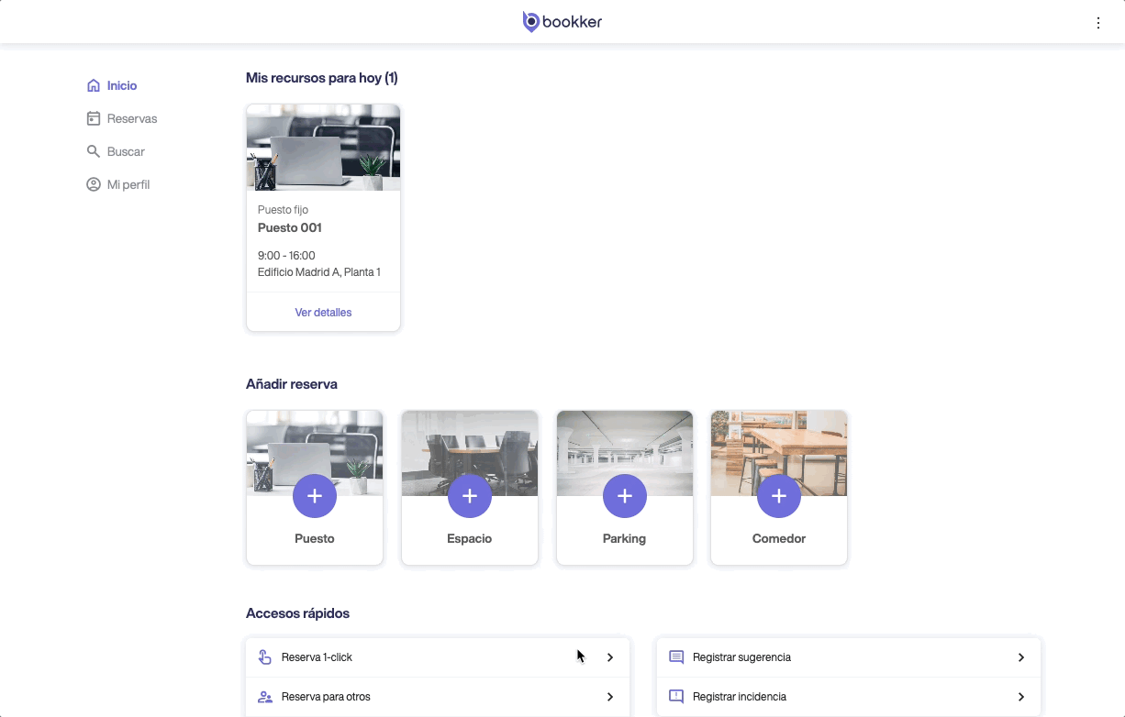Open Reservas in sidebar menu
Screen dimensions: 1125x717
tap(131, 118)
